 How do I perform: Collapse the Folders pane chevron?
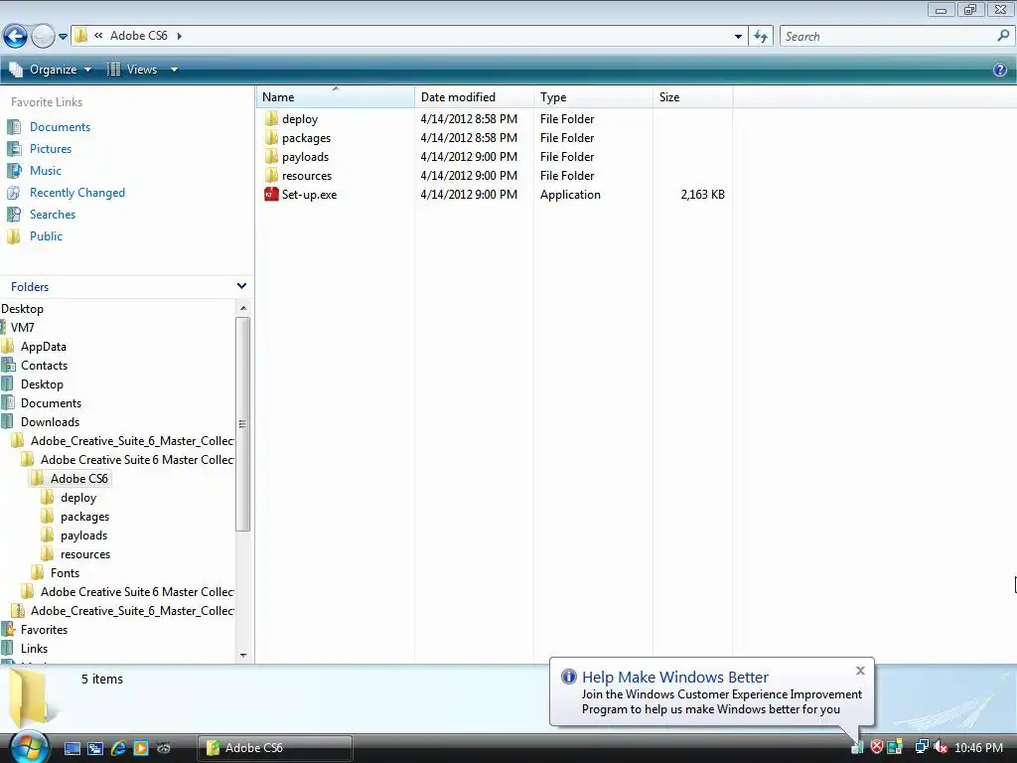[x=242, y=286]
